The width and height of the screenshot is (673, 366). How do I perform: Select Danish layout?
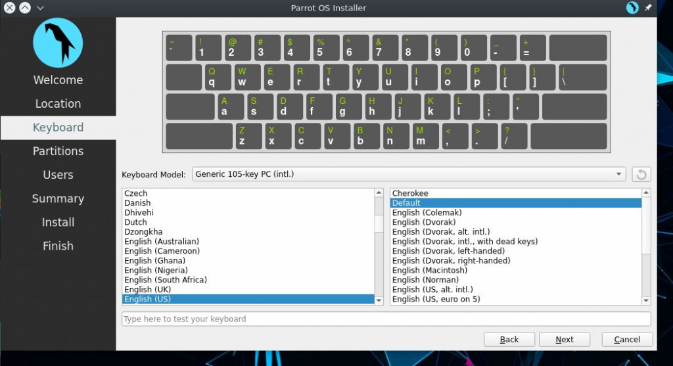[x=248, y=203]
